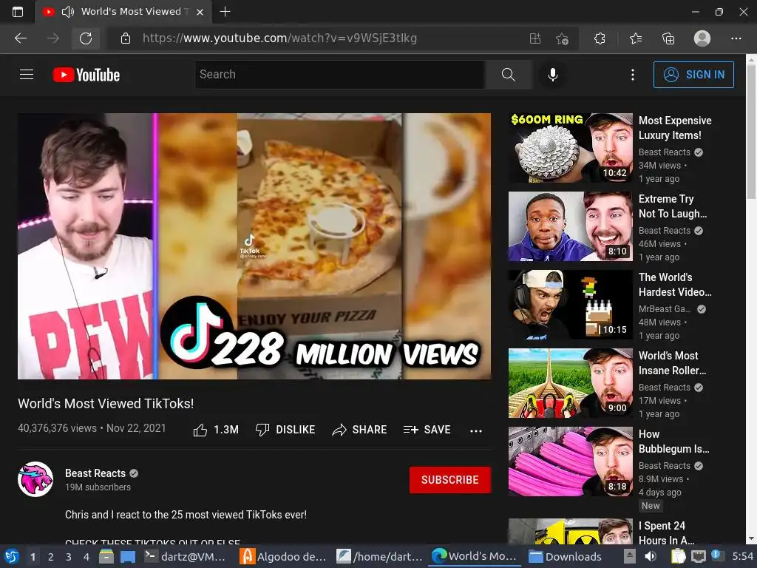Switch to /home/dart editor window
The width and height of the screenshot is (757, 568).
click(380, 556)
